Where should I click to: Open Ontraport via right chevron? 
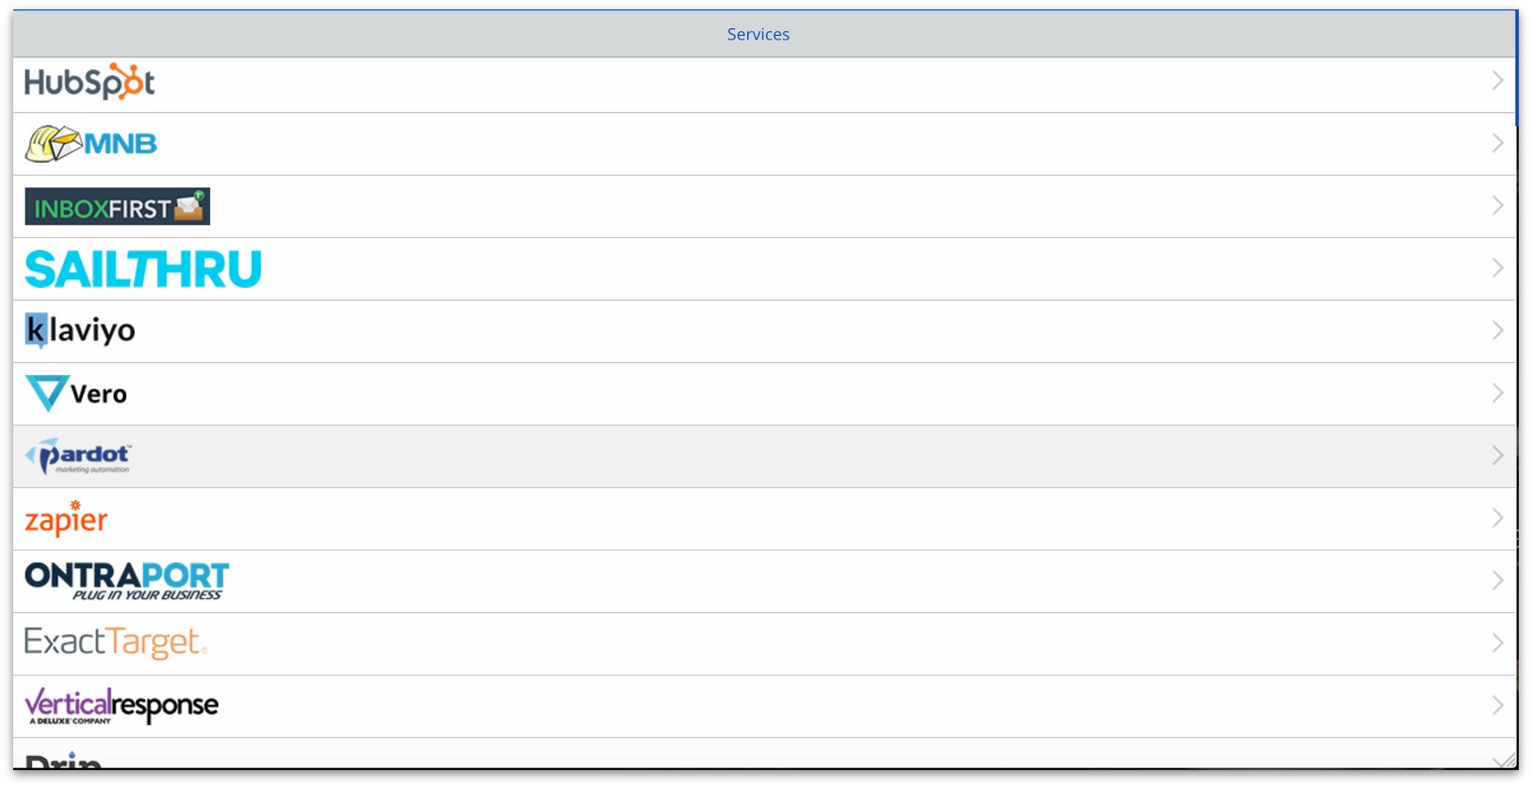coord(1497,580)
